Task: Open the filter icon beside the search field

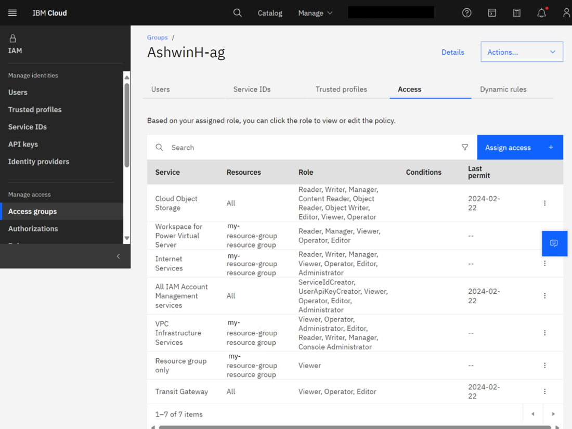Action: click(464, 147)
